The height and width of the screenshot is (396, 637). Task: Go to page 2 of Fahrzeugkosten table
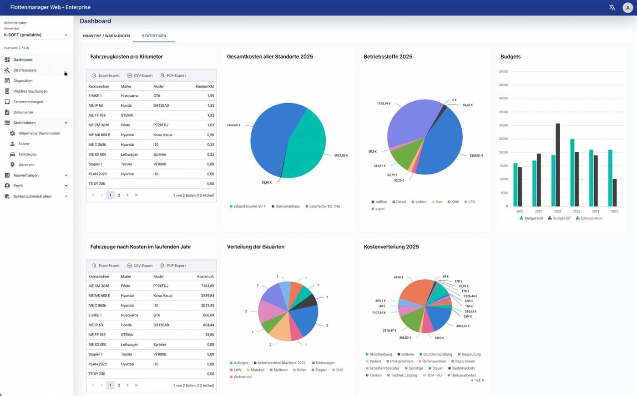coord(119,195)
